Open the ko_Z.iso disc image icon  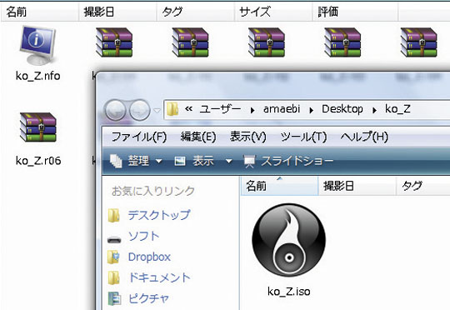coord(288,240)
